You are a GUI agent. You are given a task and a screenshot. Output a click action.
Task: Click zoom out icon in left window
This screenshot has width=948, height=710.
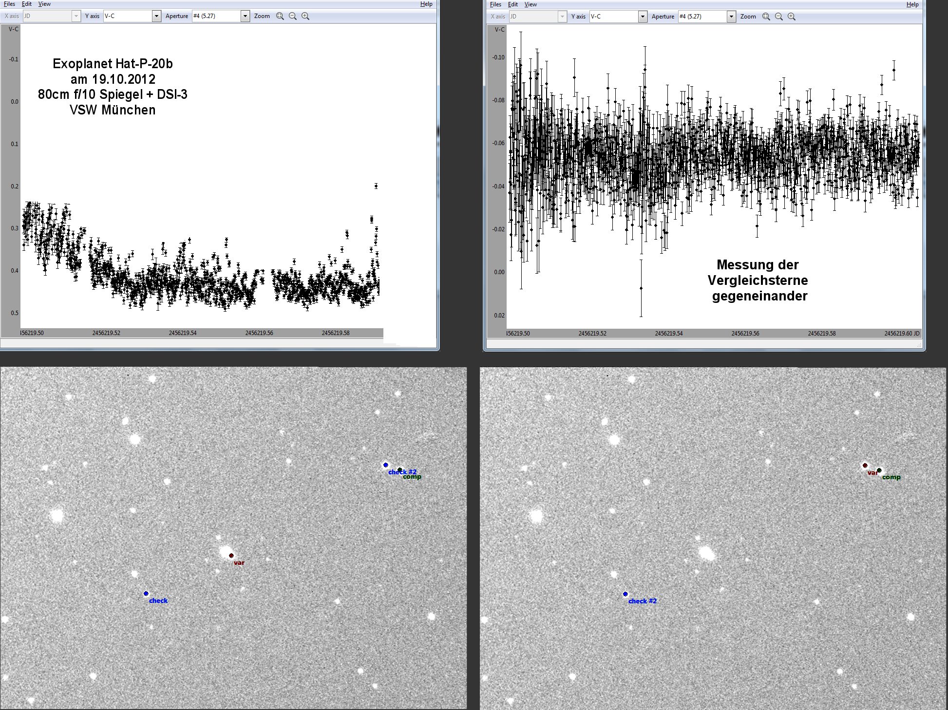click(292, 16)
